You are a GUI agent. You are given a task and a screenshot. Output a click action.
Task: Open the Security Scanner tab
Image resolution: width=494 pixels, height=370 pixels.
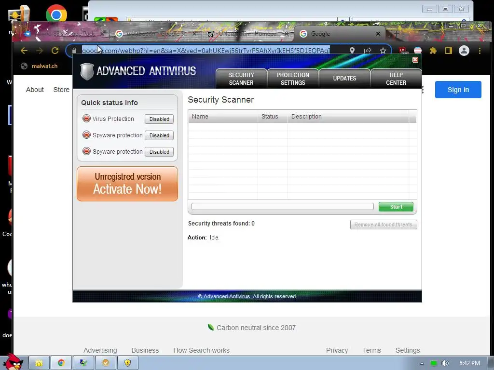(x=241, y=79)
